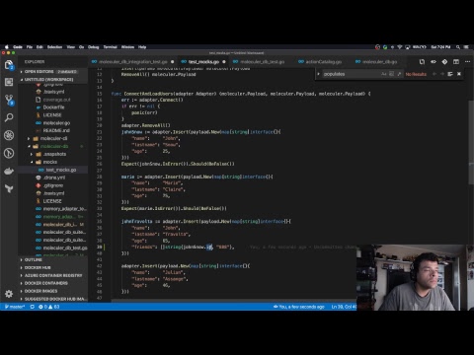Viewport: 474px width, 355px height.
Task: Toggle Match Whole Word in find widget
Action: [391, 74]
